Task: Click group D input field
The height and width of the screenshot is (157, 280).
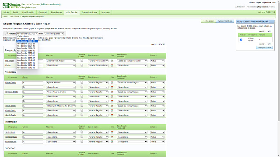Action: click(33, 101)
